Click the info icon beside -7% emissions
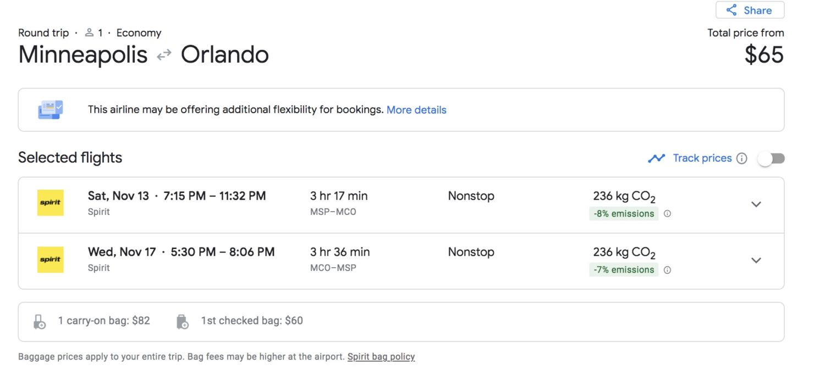 (667, 270)
